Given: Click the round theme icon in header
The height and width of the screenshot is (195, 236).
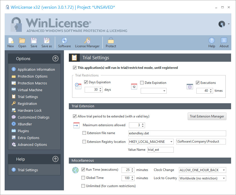Looking at the screenshot, I should pyautogui.click(x=222, y=24).
